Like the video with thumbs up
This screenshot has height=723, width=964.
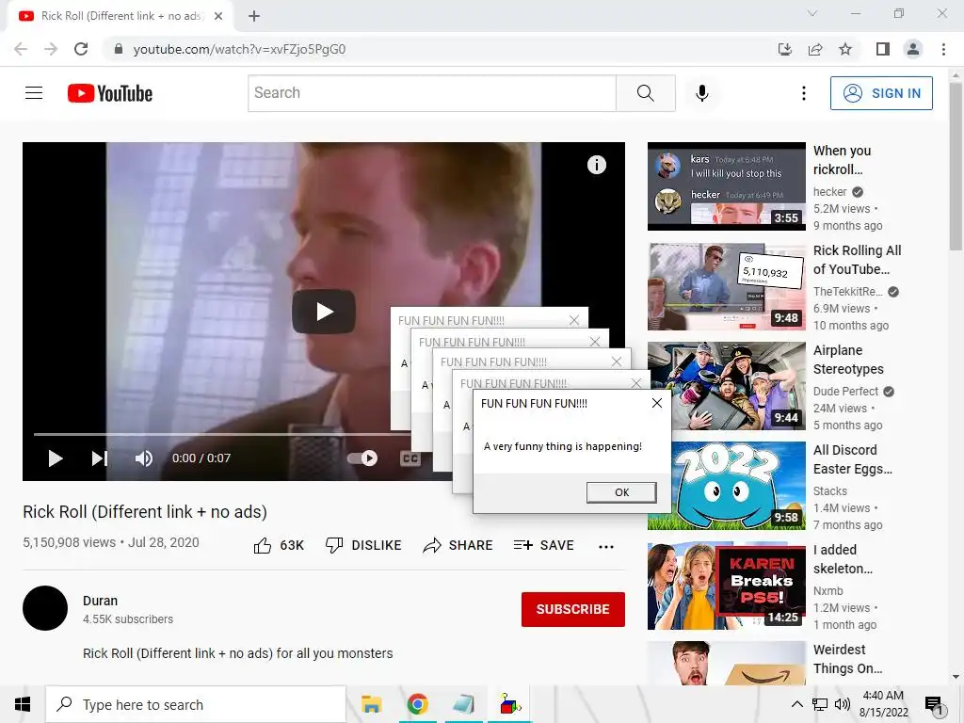click(279, 545)
